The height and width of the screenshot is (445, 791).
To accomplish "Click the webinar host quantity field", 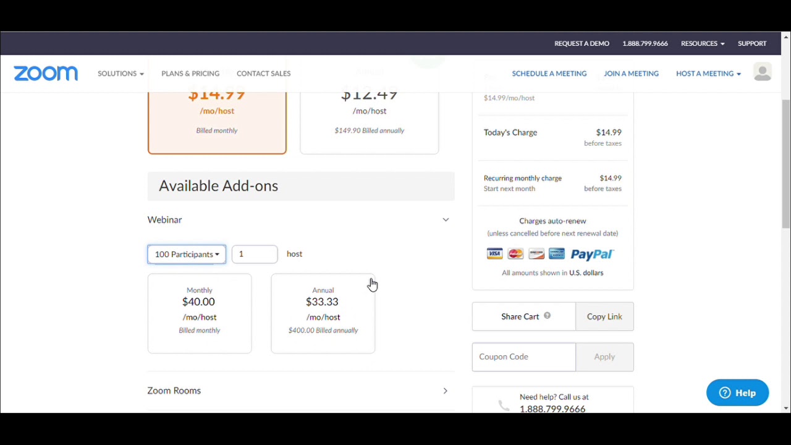I will (255, 254).
